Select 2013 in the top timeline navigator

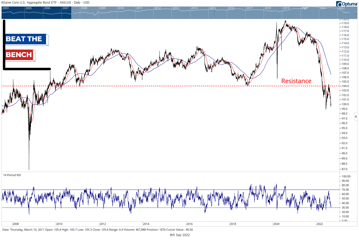(176, 8)
